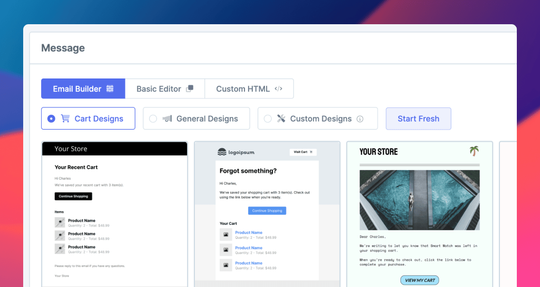Select the Cart Designs radio button

pos(51,118)
